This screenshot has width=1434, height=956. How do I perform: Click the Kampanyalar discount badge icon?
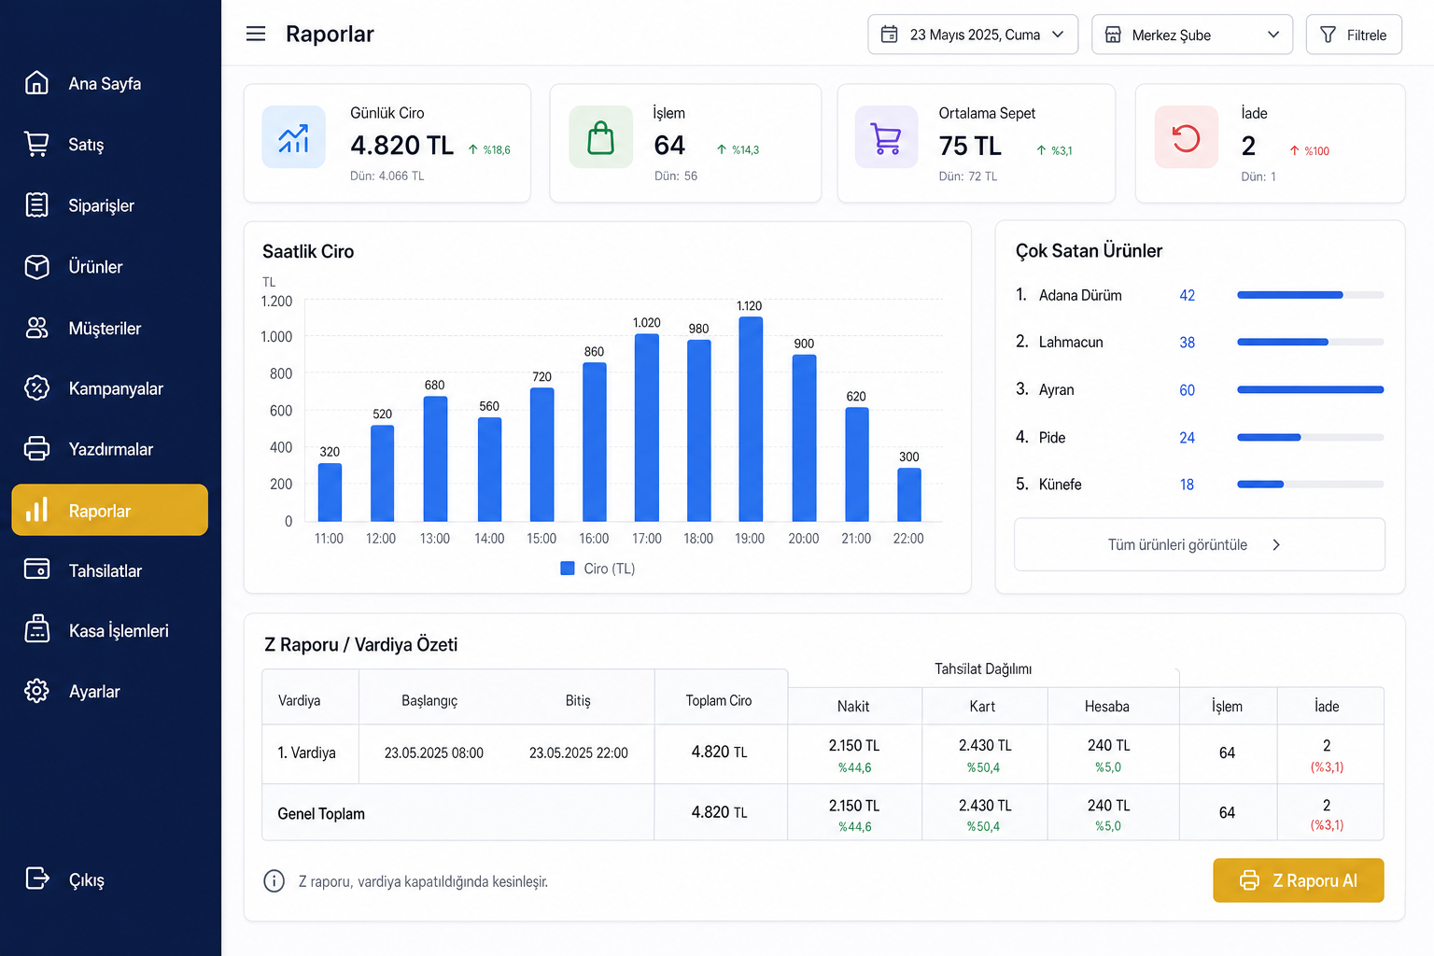click(36, 388)
